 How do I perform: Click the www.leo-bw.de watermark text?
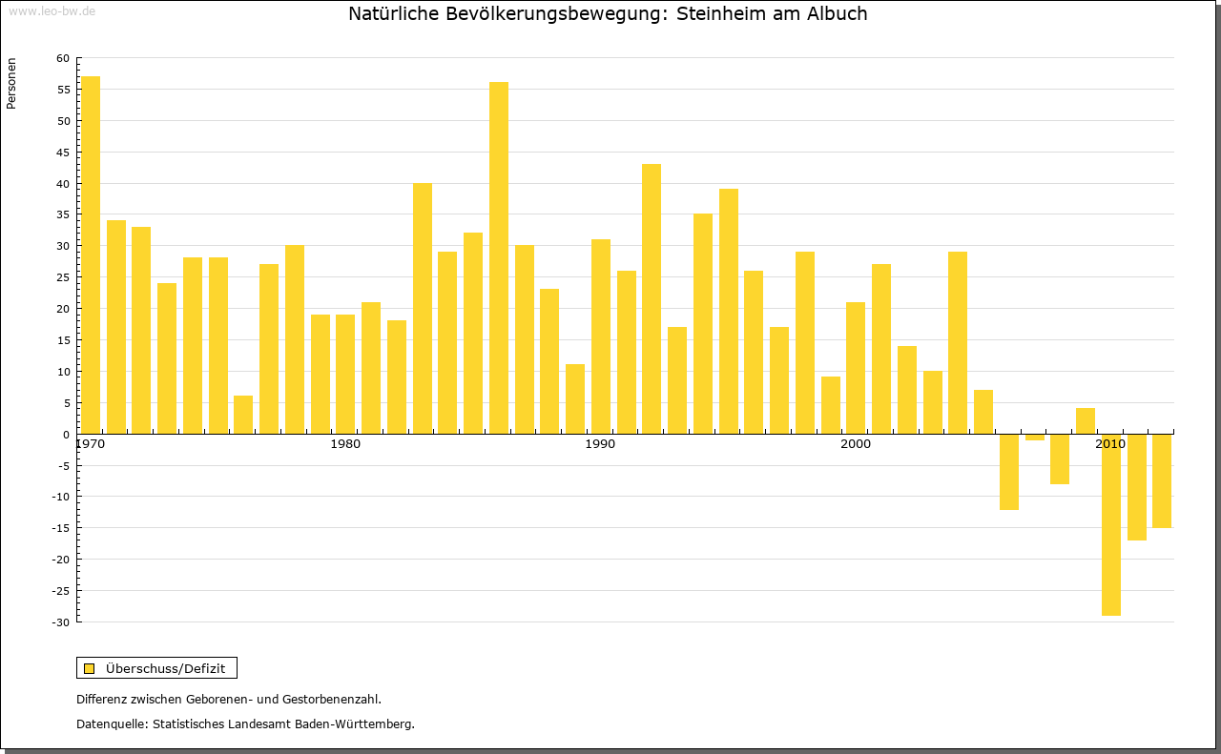click(x=51, y=10)
